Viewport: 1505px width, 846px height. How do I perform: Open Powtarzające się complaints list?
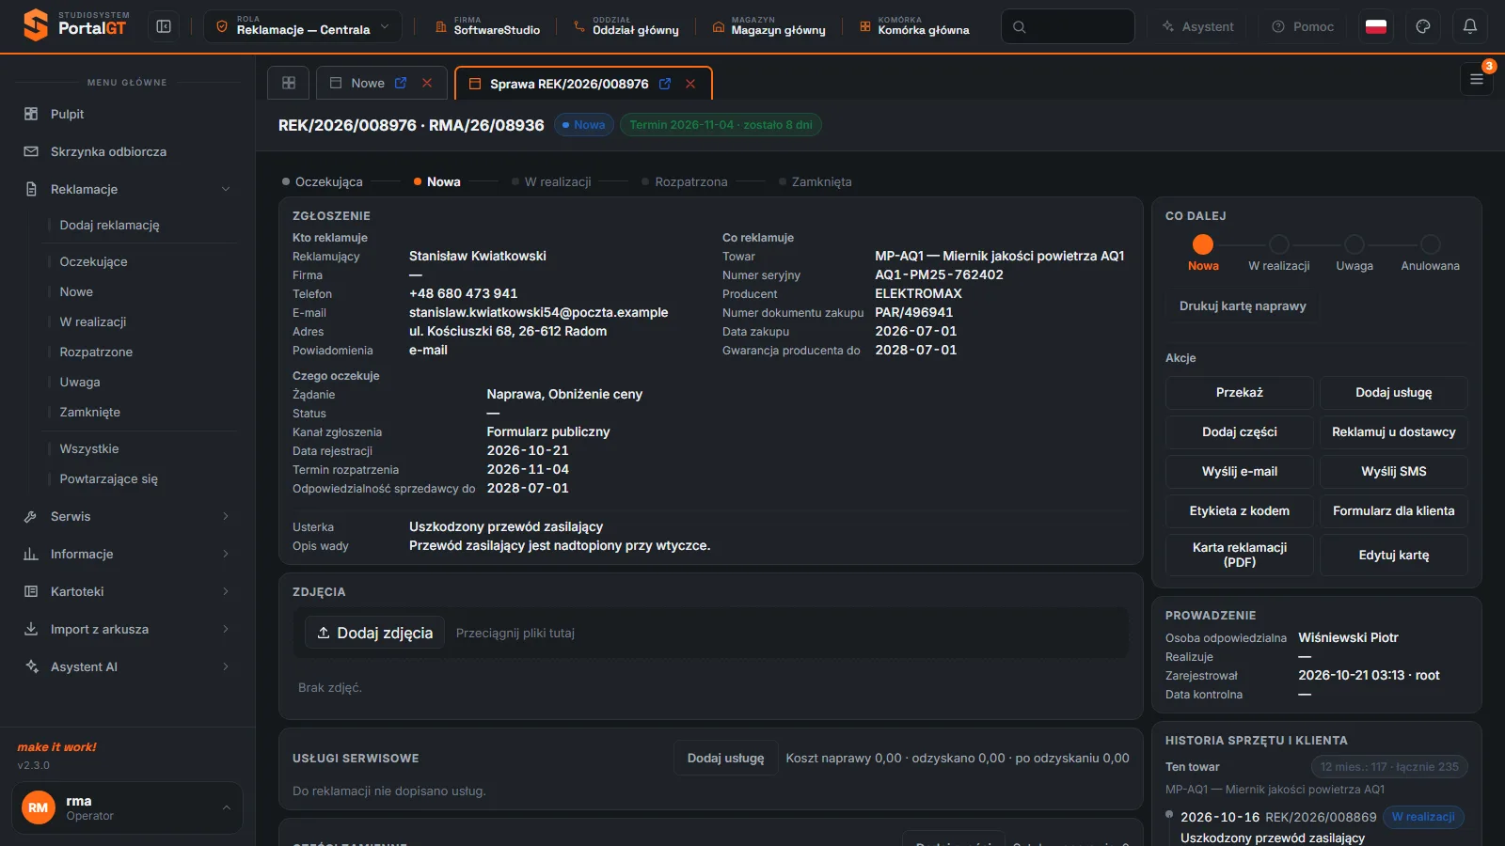click(108, 478)
